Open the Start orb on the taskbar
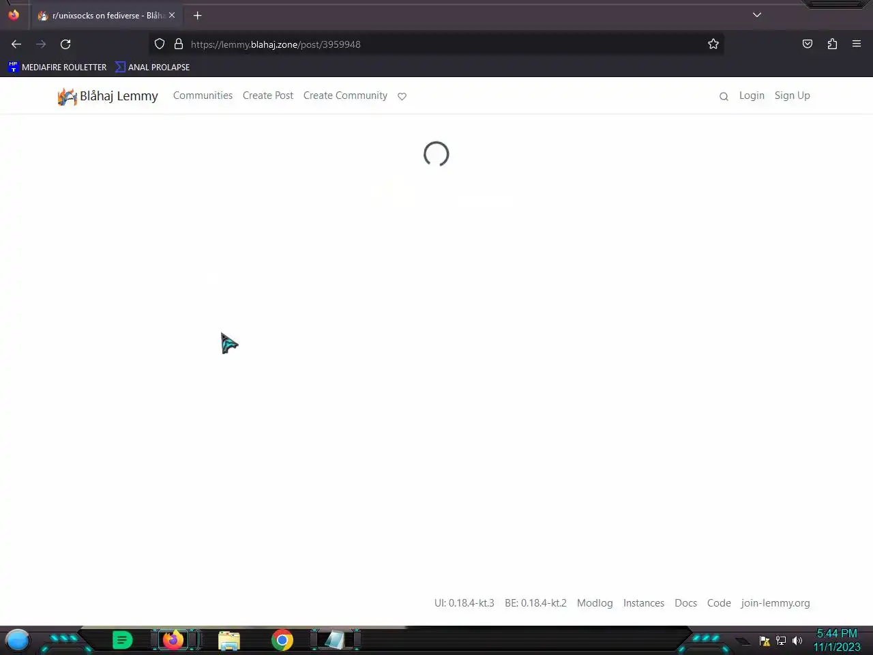 click(x=18, y=640)
